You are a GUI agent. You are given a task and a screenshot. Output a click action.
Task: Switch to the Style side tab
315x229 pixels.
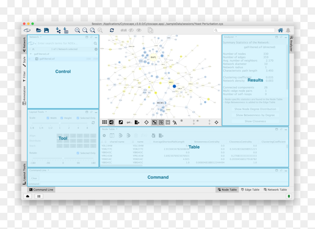tap(24, 62)
